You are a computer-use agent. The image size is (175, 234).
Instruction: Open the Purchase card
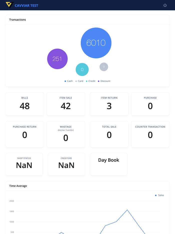point(150,104)
